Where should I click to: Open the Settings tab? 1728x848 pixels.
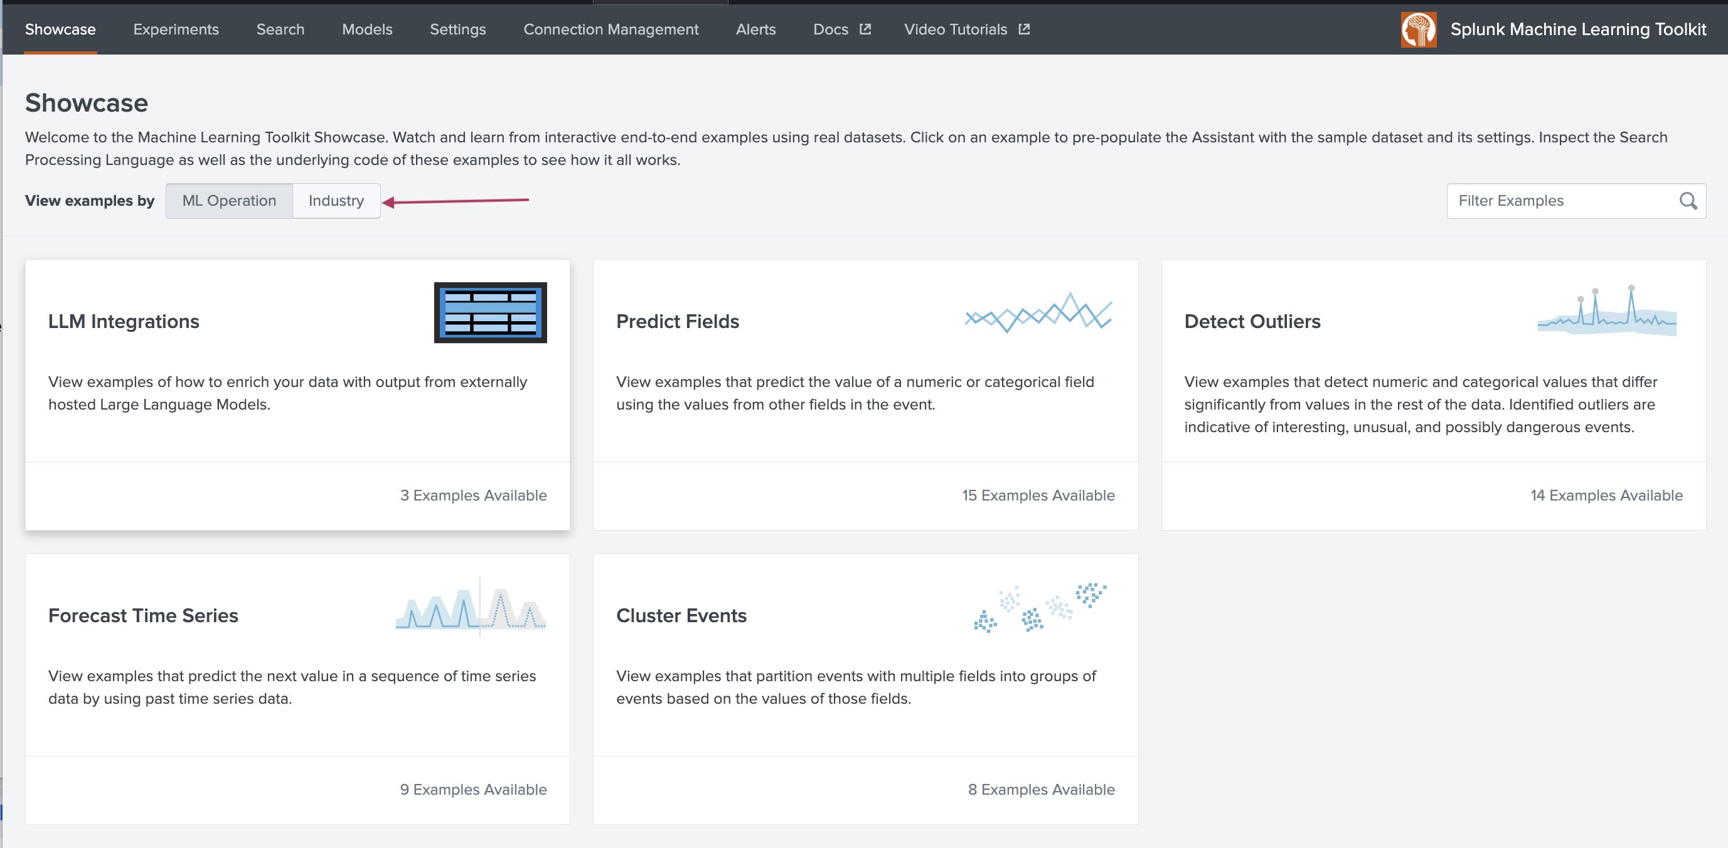(457, 29)
